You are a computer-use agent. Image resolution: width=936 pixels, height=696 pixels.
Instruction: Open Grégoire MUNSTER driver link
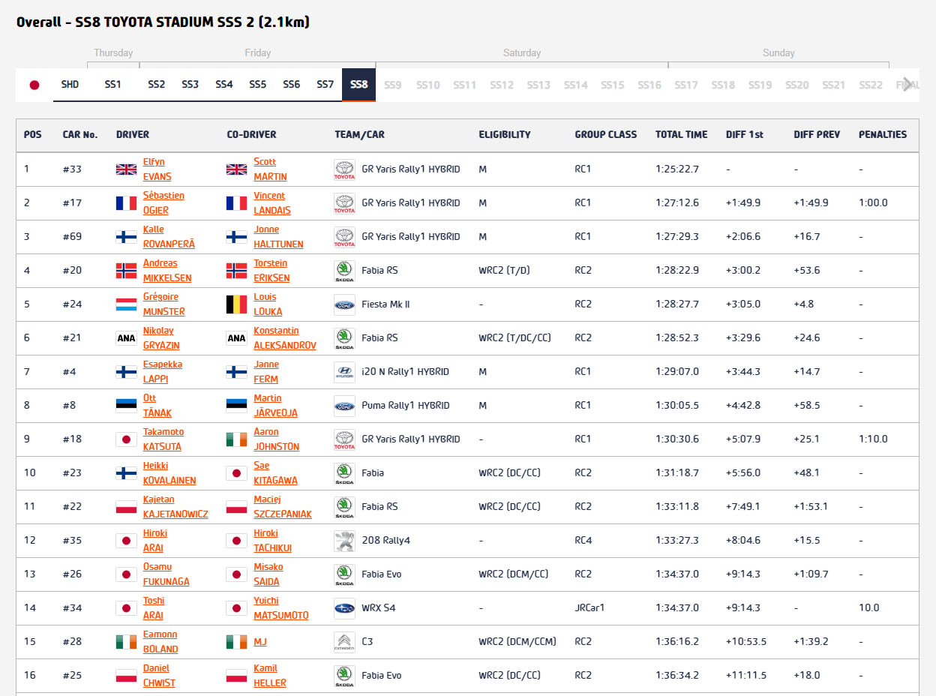click(x=163, y=304)
